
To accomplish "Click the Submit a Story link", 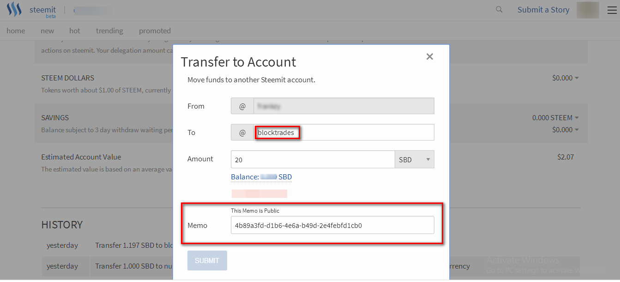I will click(x=543, y=10).
